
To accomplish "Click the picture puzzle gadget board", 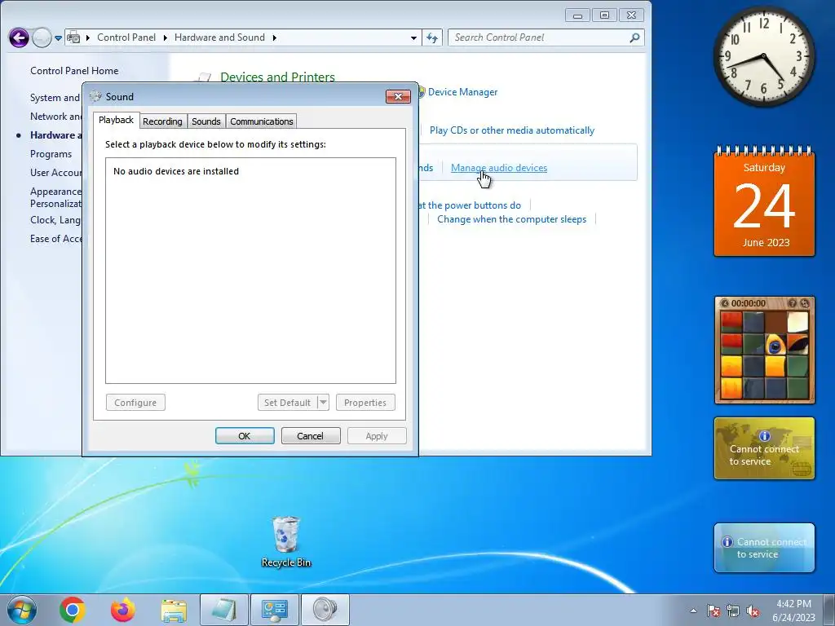I will click(764, 355).
